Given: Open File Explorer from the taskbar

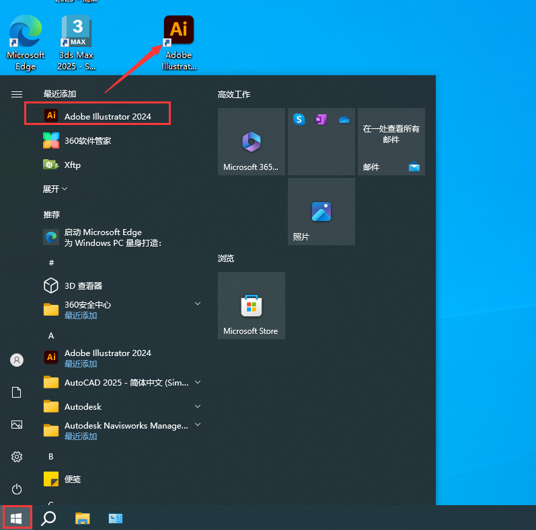Looking at the screenshot, I should 83,518.
